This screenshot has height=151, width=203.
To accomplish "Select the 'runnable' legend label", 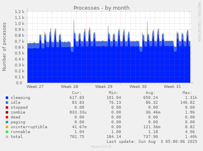I will pos(20,132).
